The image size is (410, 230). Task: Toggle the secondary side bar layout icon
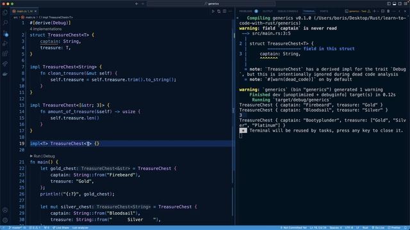pyautogui.click(x=400, y=4)
